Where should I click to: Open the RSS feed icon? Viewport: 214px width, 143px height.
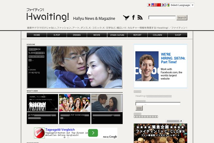(140, 18)
